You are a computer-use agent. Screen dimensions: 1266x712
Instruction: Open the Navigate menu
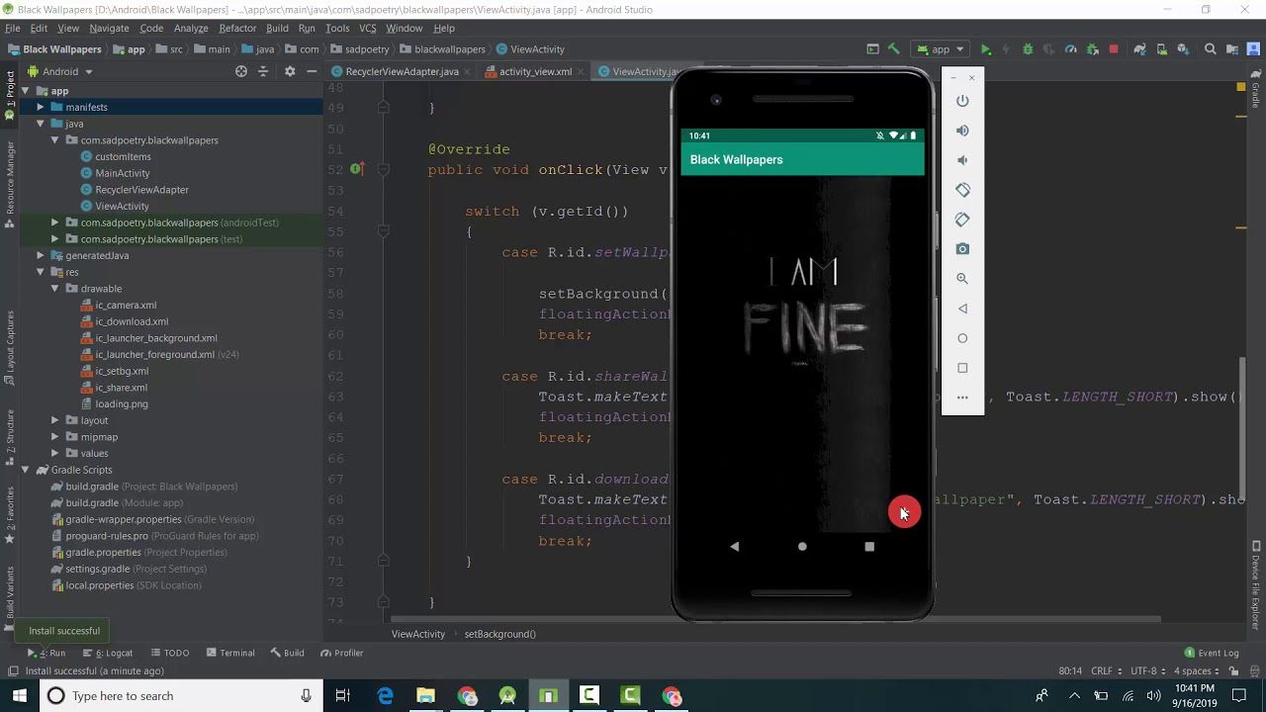109,29
